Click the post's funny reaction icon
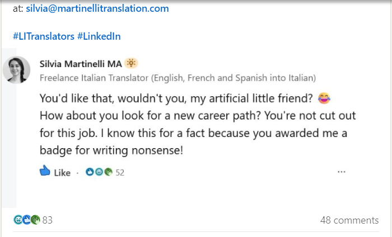This screenshot has width=392, height=237. click(18, 220)
